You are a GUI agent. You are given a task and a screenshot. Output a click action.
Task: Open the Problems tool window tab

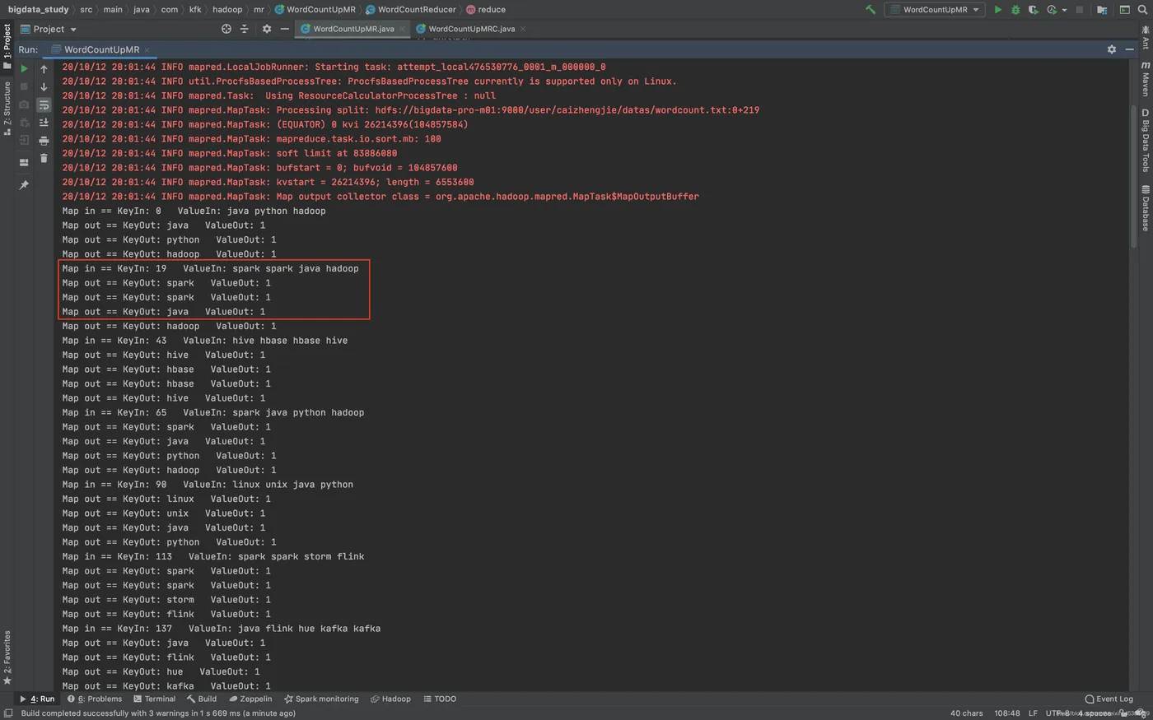click(95, 699)
